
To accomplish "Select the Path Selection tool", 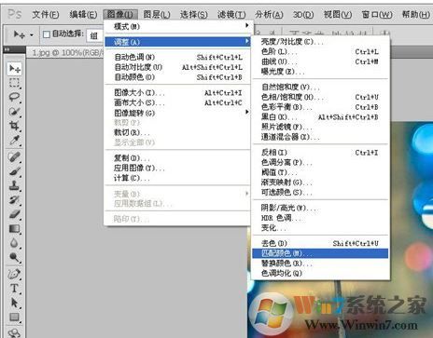I will click(14, 303).
